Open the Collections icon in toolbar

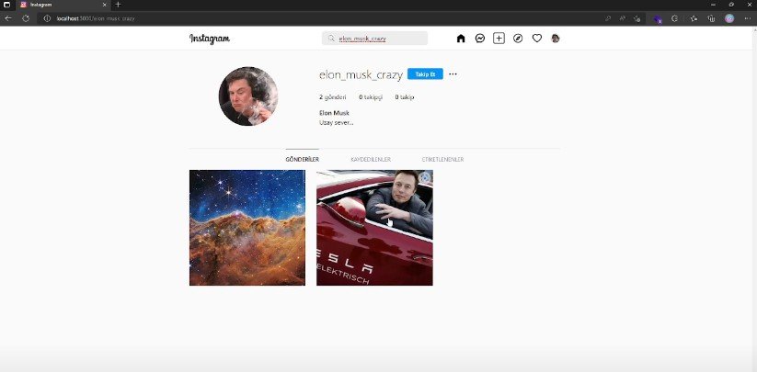coord(711,18)
